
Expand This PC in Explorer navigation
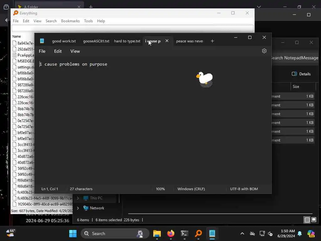click(x=78, y=198)
